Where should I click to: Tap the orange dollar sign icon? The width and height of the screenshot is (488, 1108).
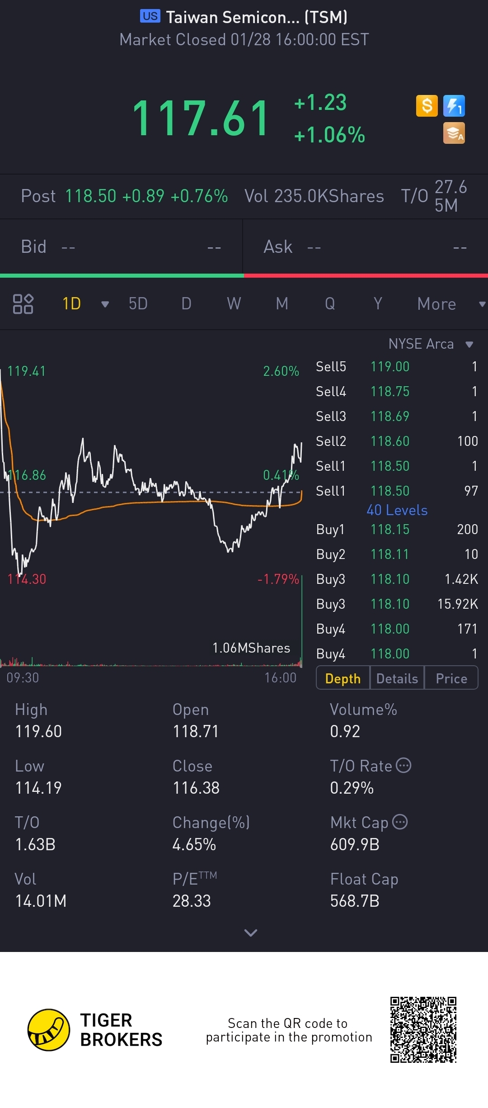427,106
